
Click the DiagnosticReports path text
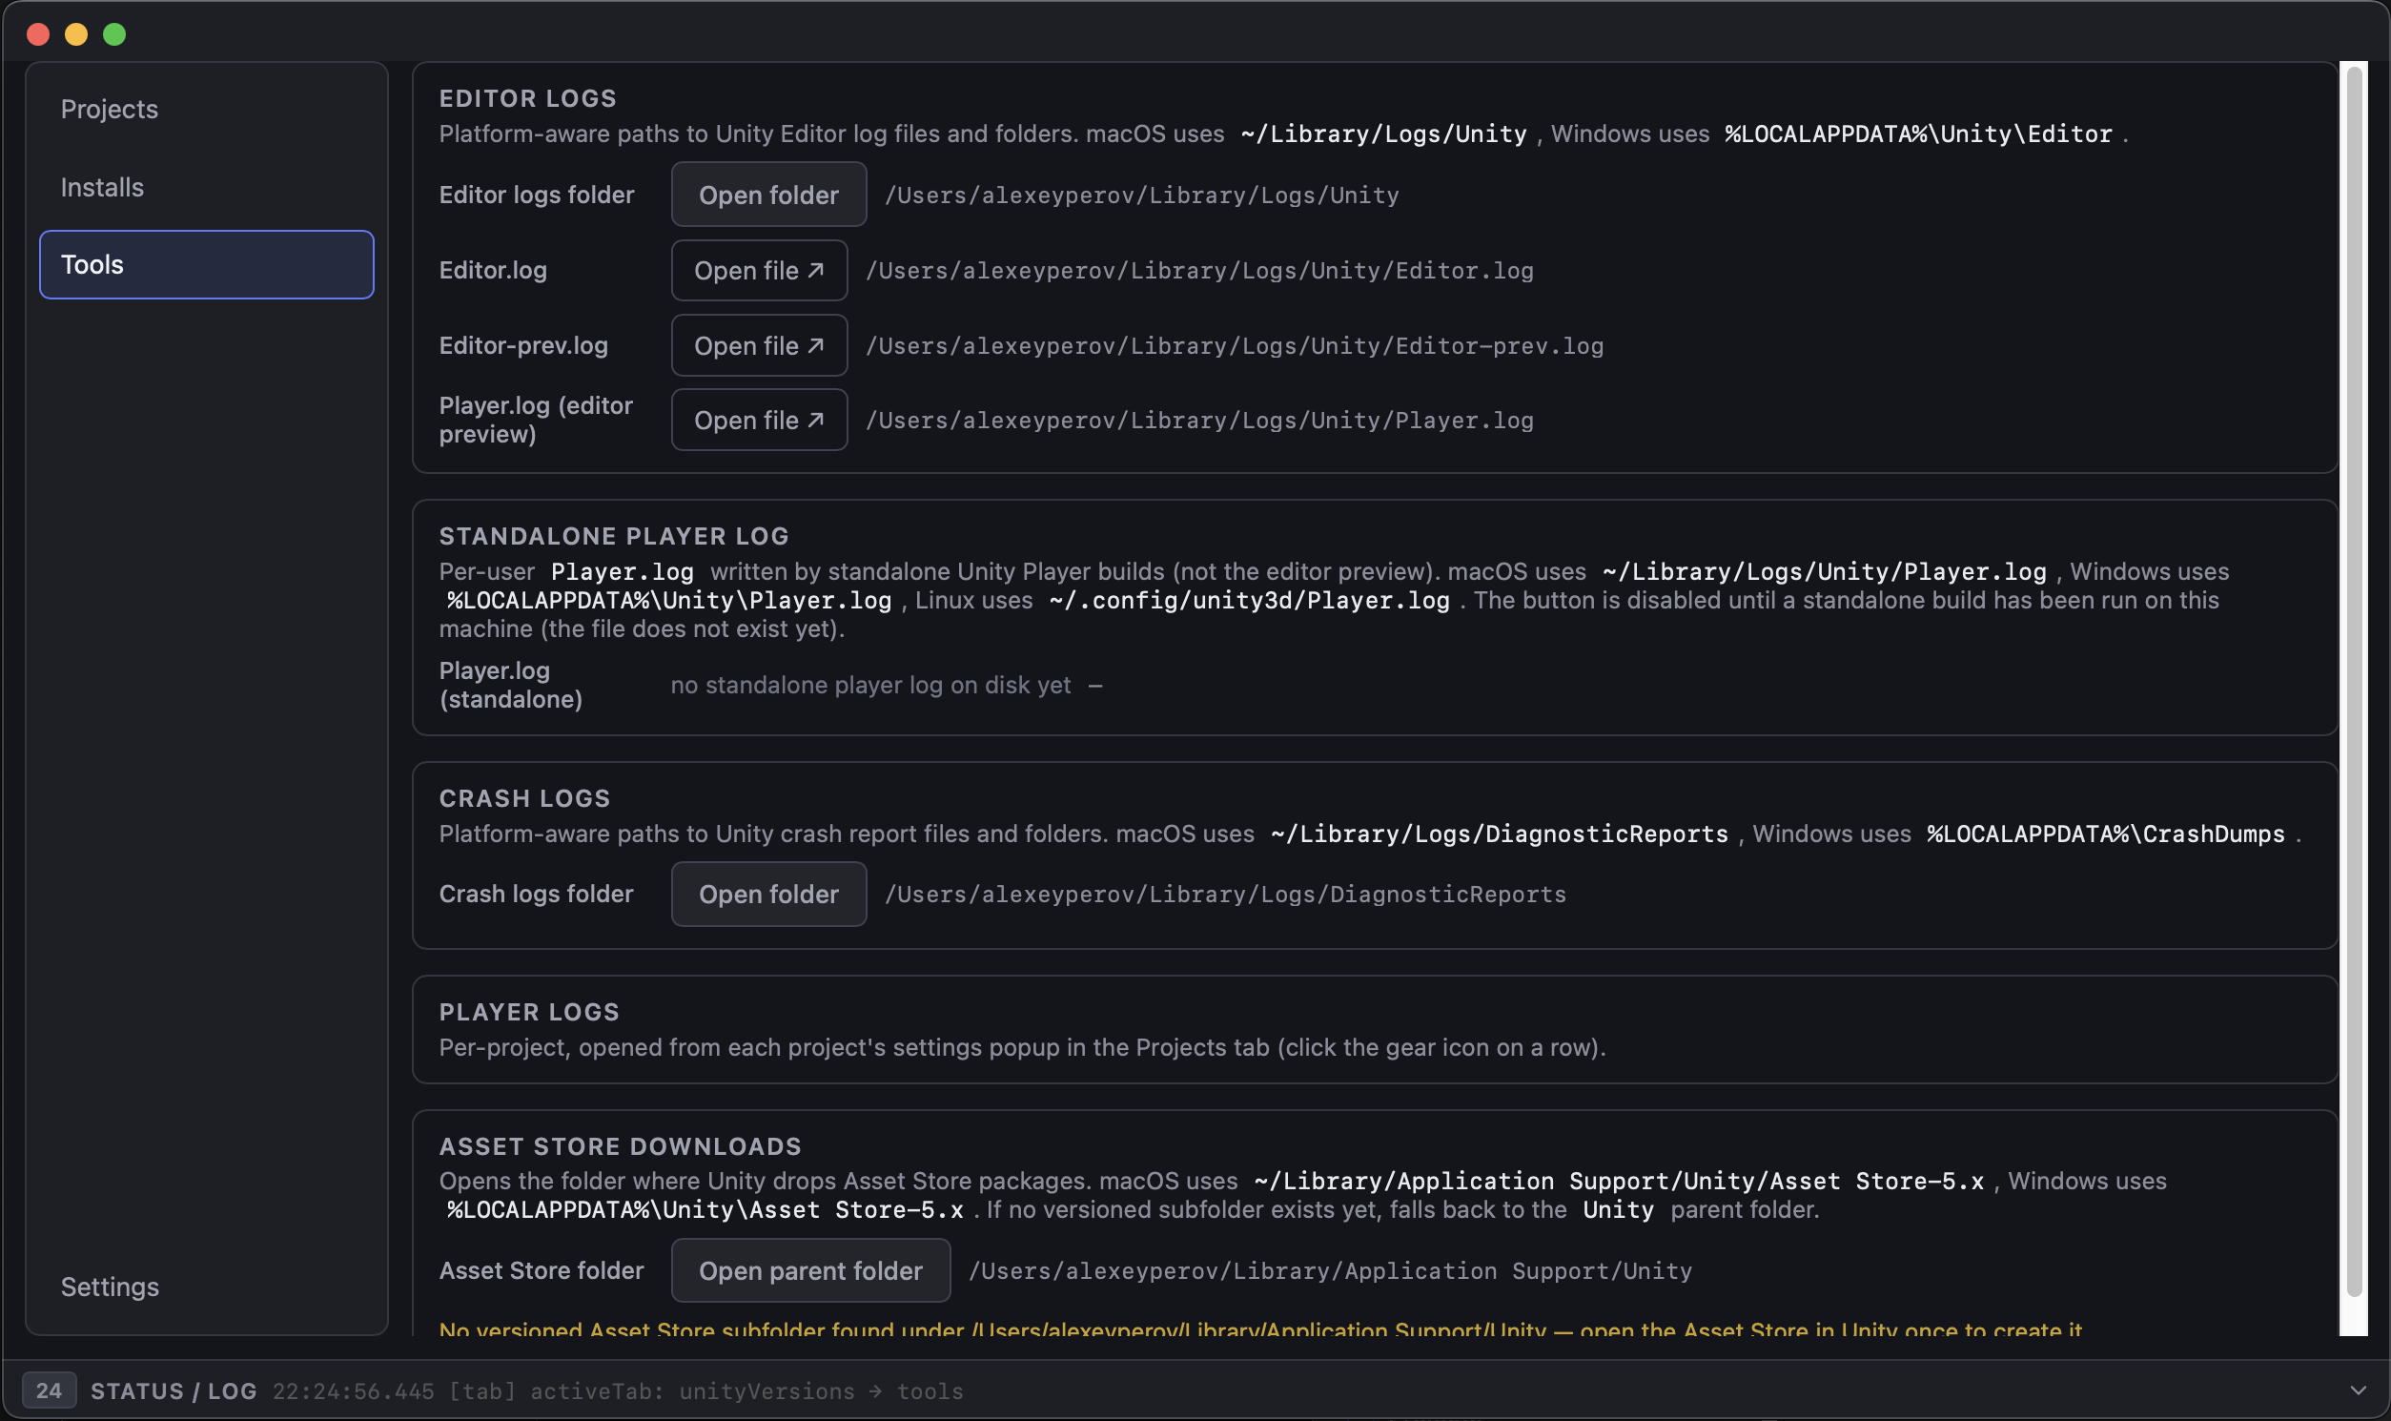pos(1225,895)
